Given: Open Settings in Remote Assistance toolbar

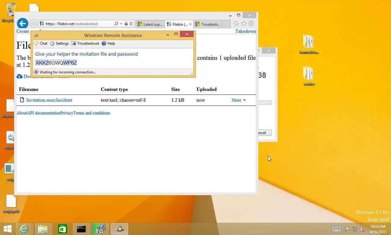Looking at the screenshot, I should tap(59, 43).
